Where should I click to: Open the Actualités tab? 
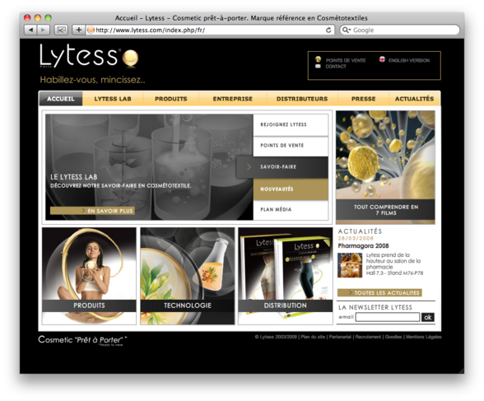tap(415, 99)
